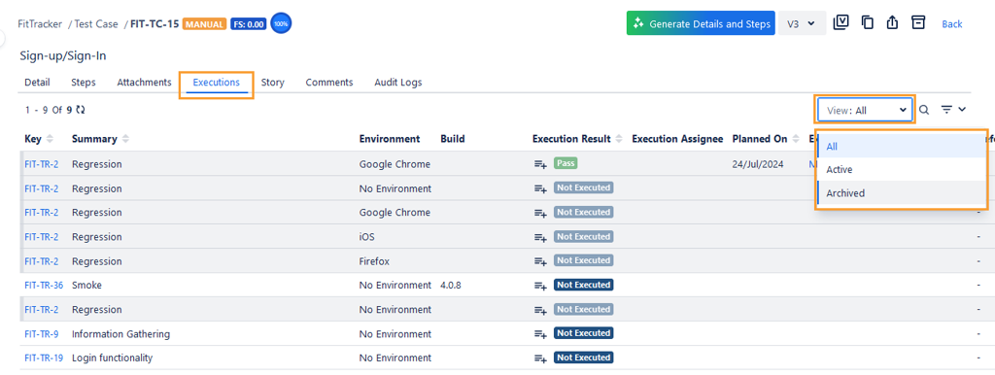This screenshot has height=375, width=995.
Task: Click build value 4.0.8
Action: (x=451, y=286)
